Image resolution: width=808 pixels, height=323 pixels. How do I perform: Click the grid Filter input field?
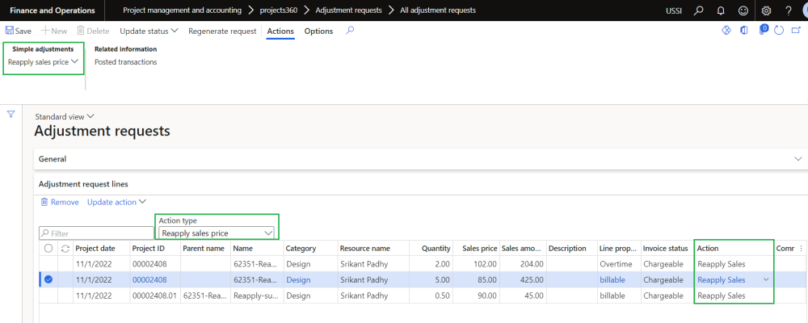pos(97,233)
